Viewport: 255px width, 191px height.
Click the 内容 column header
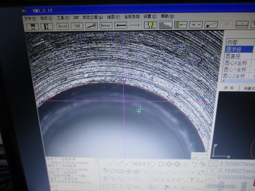240,43
